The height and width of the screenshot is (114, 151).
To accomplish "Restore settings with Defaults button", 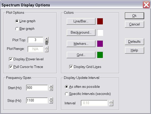I will point(135,42).
